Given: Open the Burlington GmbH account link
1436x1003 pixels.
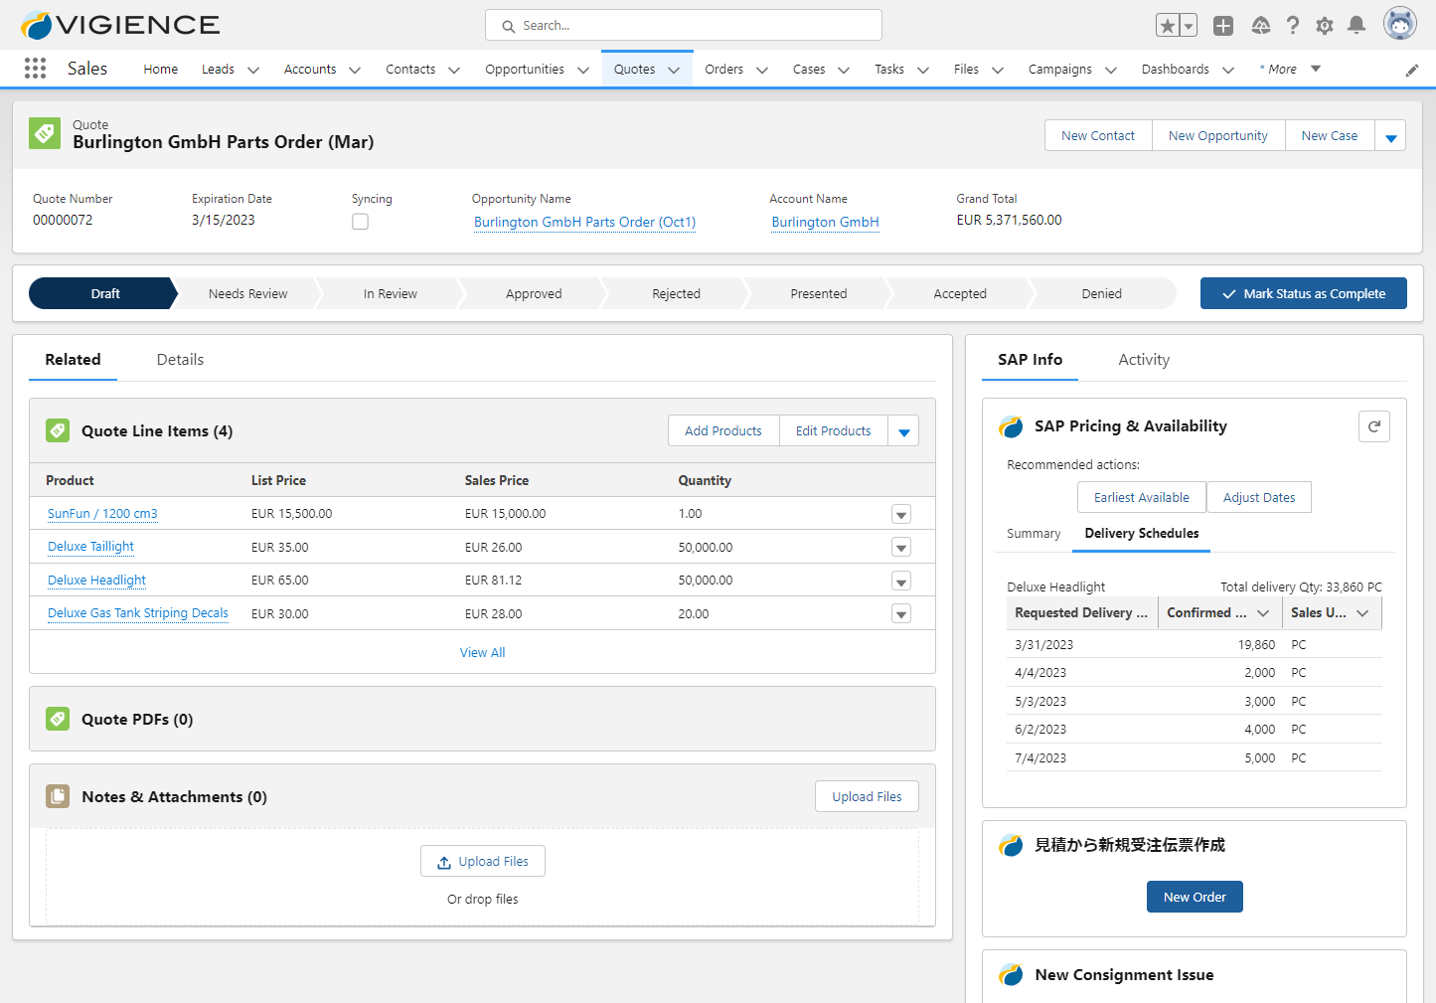Looking at the screenshot, I should click(x=826, y=222).
